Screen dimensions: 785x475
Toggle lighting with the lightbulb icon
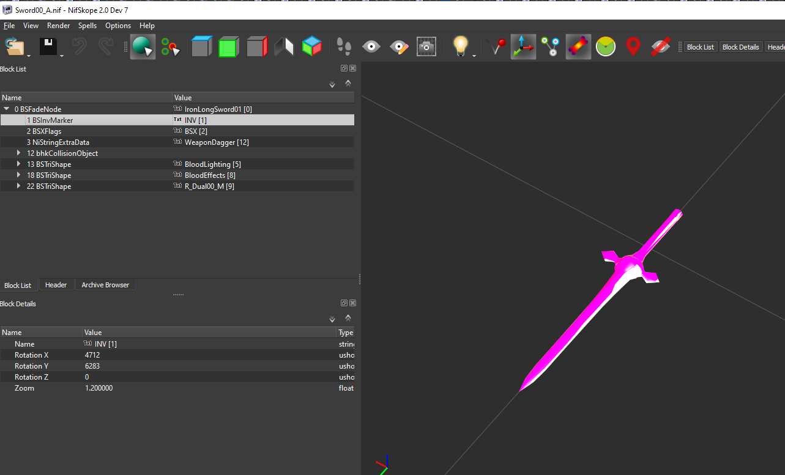(460, 46)
